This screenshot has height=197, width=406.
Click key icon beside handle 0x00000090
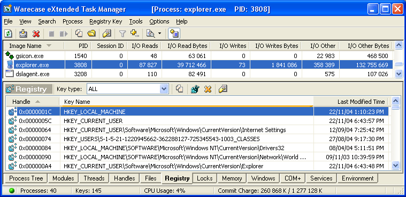tap(12, 157)
